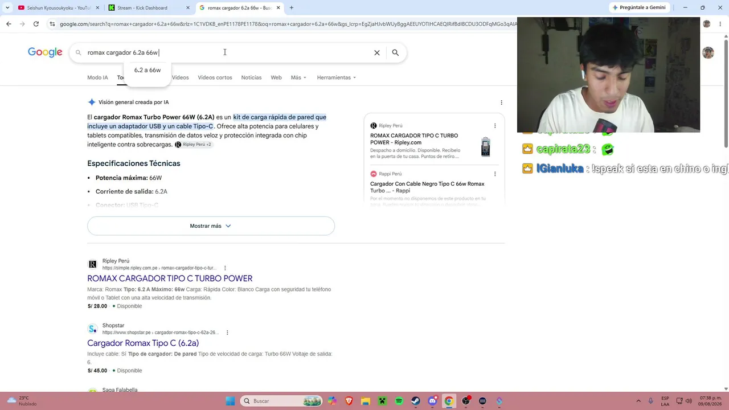Viewport: 729px width, 410px height.
Task: Close the Stream - Kick Dashboard tab
Action: click(x=188, y=8)
